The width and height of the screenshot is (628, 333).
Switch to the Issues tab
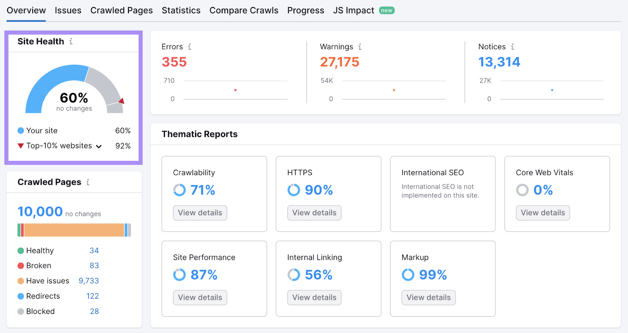(68, 11)
